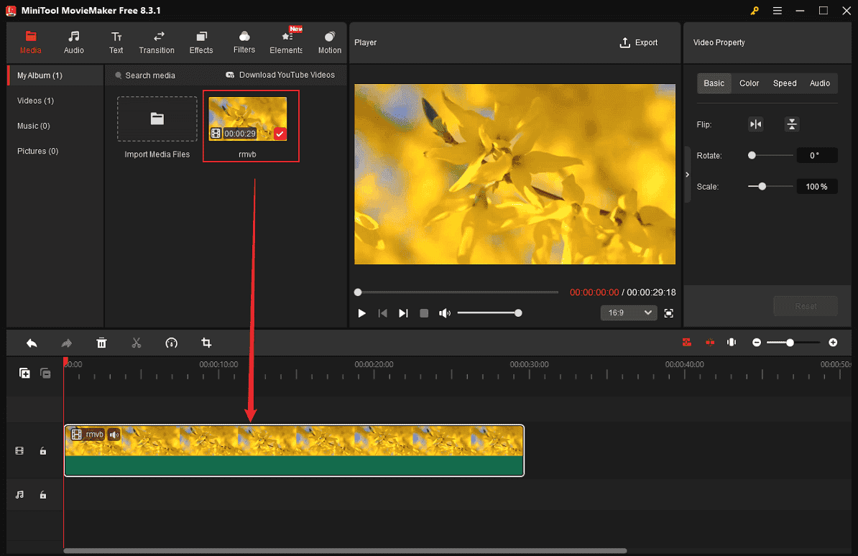Open the 16:9 aspect ratio dropdown
This screenshot has height=556, width=858.
tap(628, 312)
